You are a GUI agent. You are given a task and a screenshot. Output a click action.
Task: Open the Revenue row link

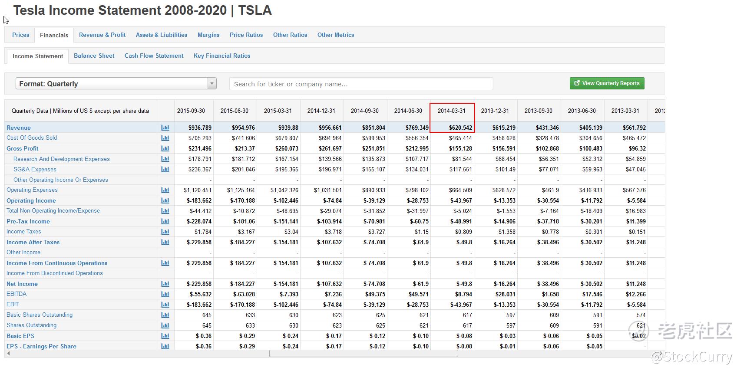[19, 128]
